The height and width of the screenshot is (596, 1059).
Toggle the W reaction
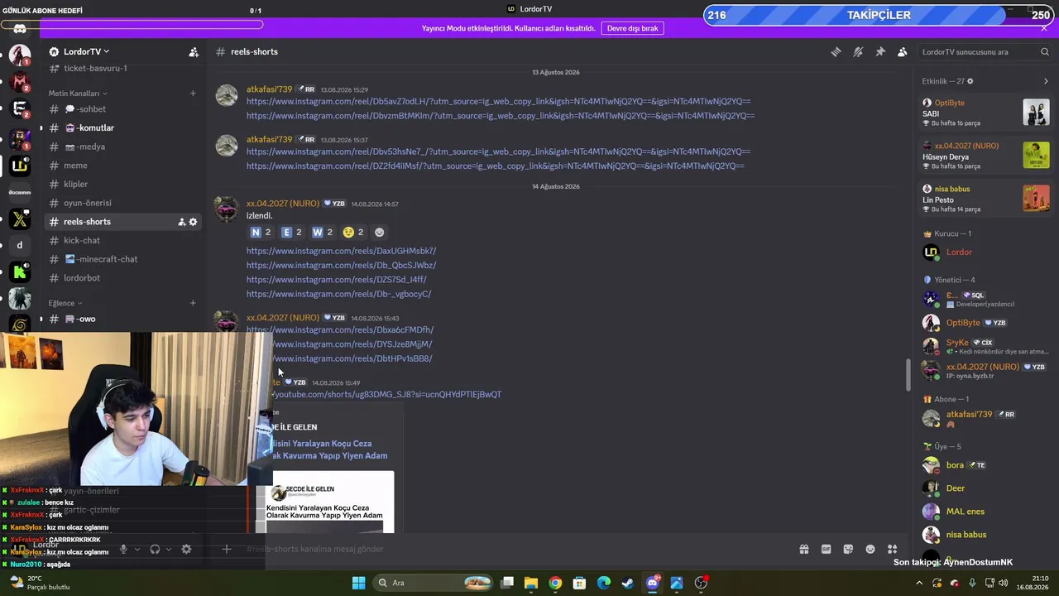tap(323, 233)
